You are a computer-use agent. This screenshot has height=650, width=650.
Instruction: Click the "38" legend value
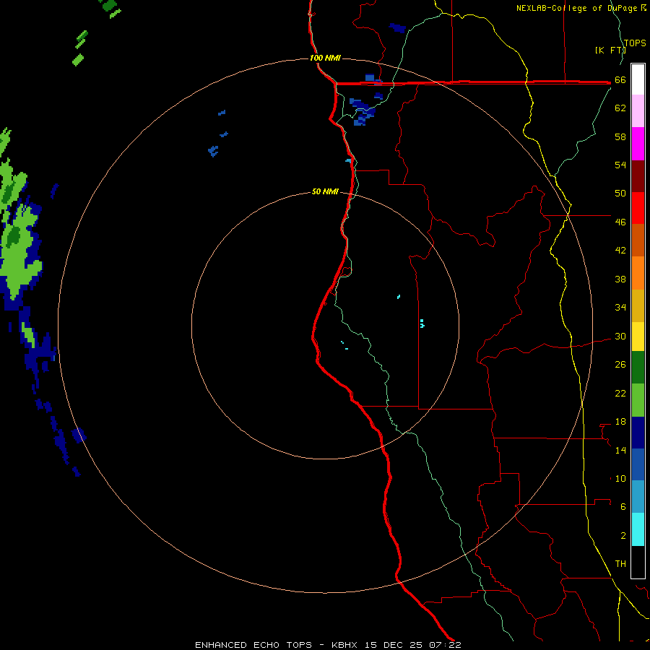620,279
